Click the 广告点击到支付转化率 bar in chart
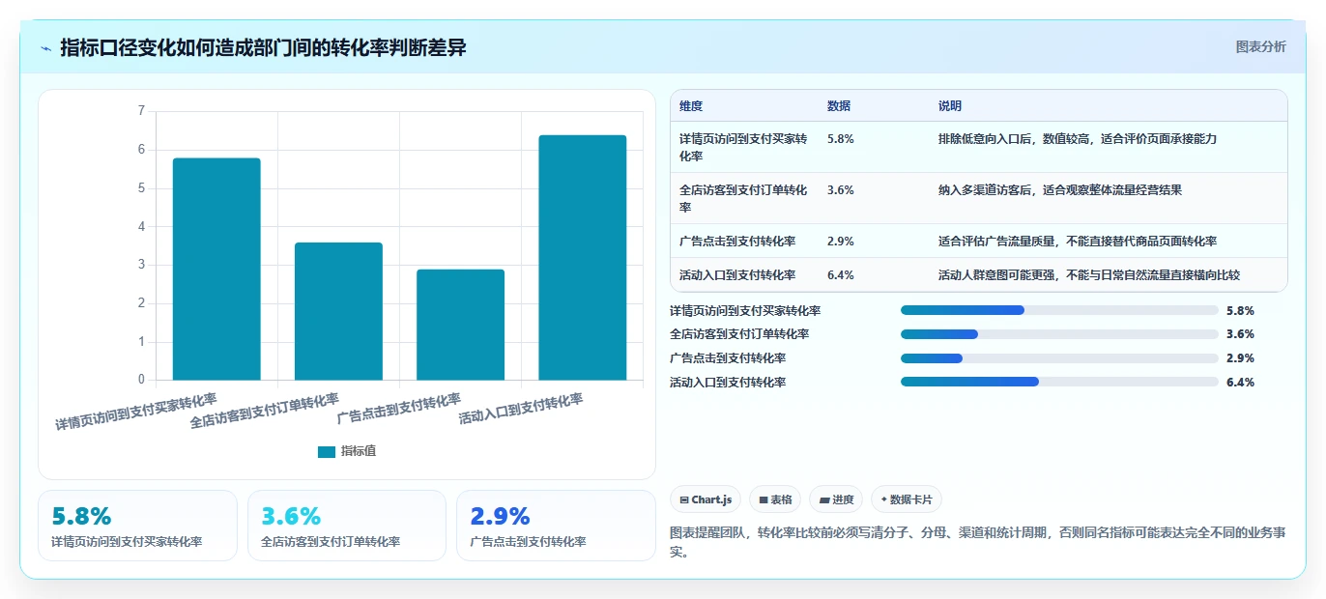The height and width of the screenshot is (599, 1326). 460,325
